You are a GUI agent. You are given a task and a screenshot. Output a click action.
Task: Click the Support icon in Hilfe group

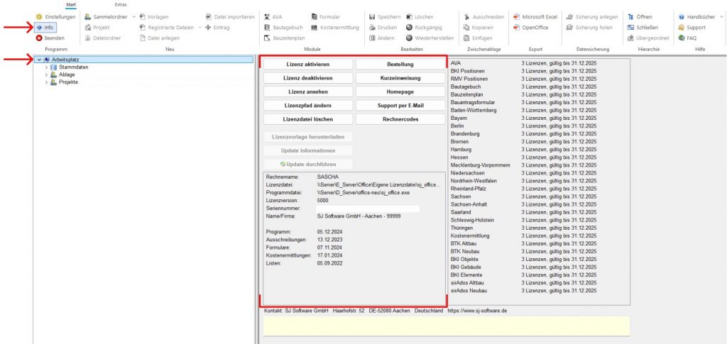pos(681,27)
